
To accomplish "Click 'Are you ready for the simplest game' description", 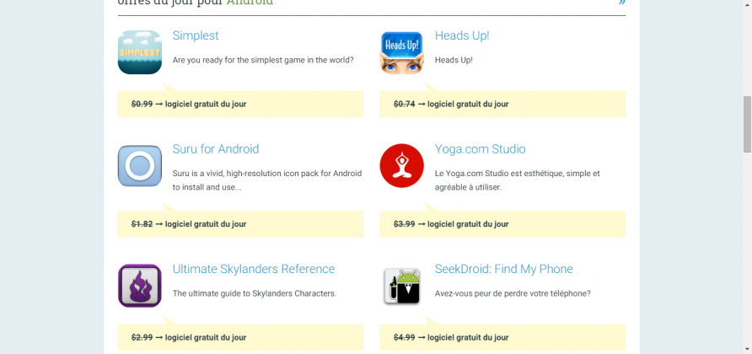I will pos(263,61).
